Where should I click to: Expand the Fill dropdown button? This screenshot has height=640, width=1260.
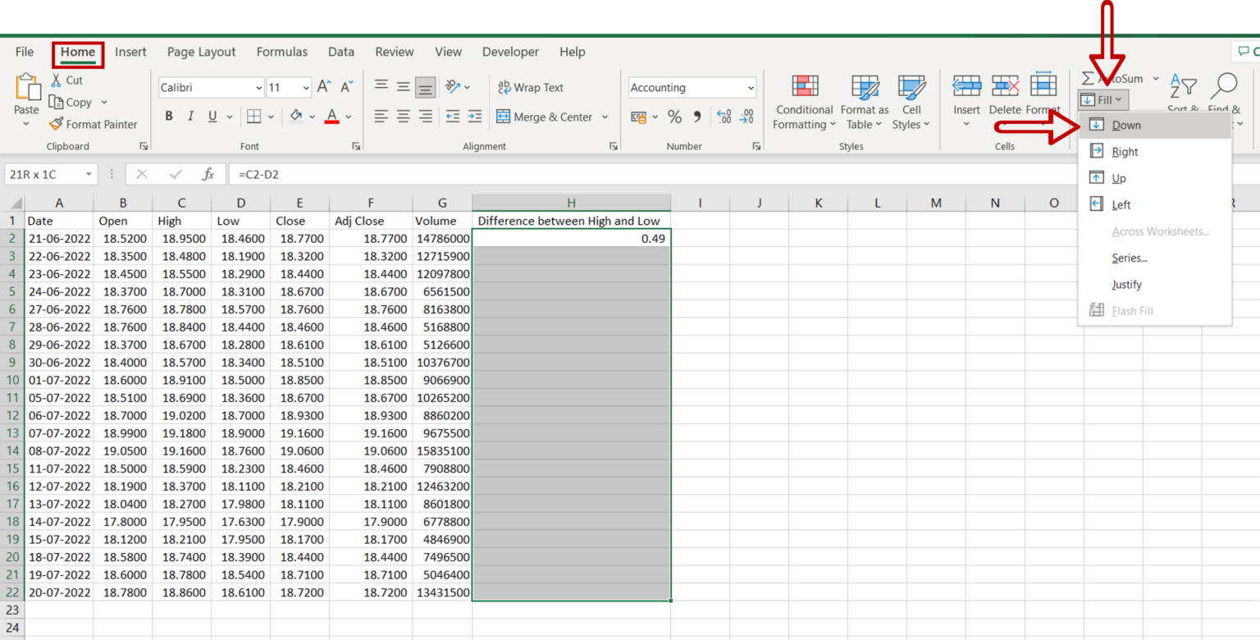(1103, 100)
